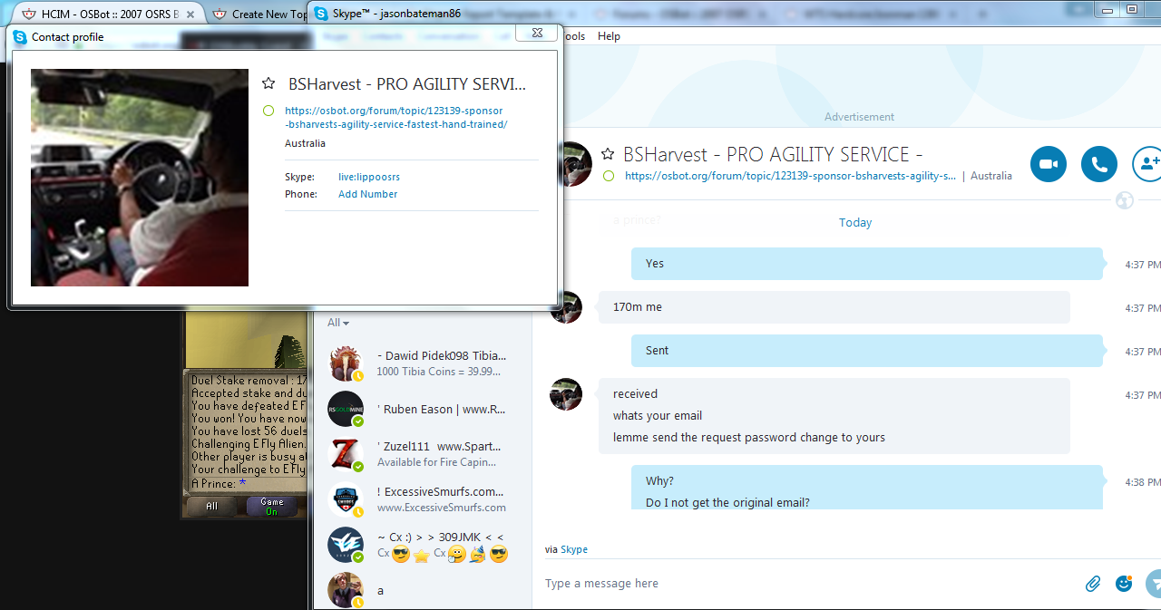Click the large profile picture in Contact profile
This screenshot has width=1161, height=610.
(x=140, y=178)
